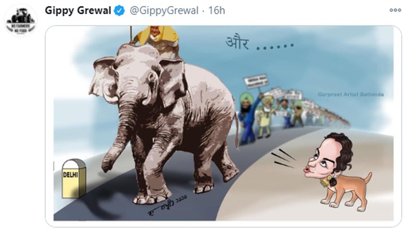This screenshot has height=229, width=412.
Task: Open the 16h tweet timestamp
Action: 216,10
